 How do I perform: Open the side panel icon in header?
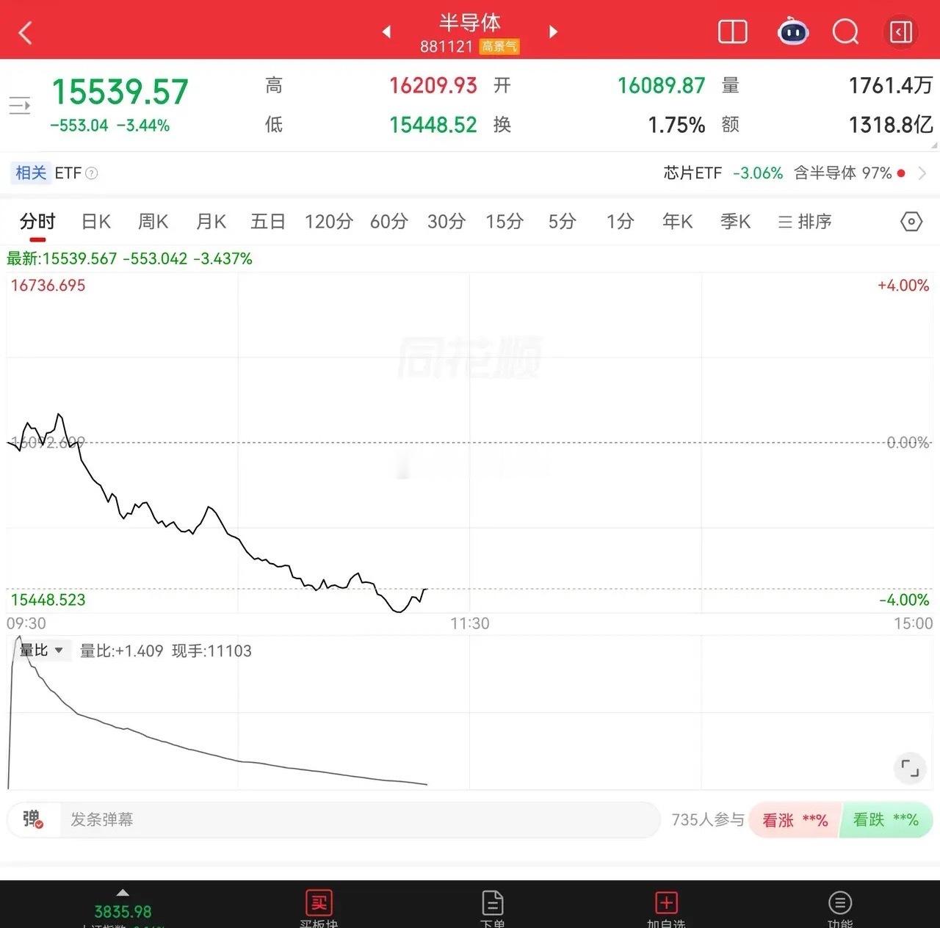(901, 32)
